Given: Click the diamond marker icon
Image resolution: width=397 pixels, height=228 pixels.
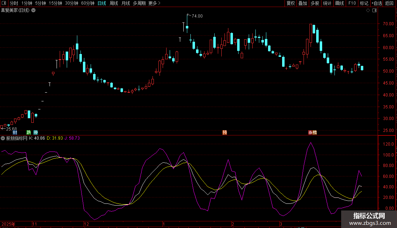Looking at the screenshot, I should [368, 11].
